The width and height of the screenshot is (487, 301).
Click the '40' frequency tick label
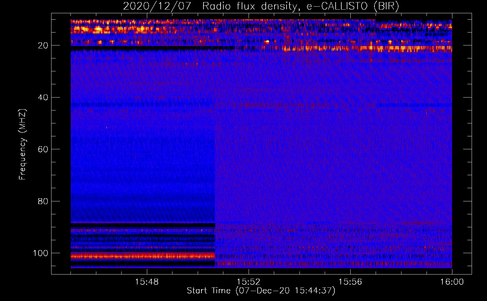(x=43, y=98)
